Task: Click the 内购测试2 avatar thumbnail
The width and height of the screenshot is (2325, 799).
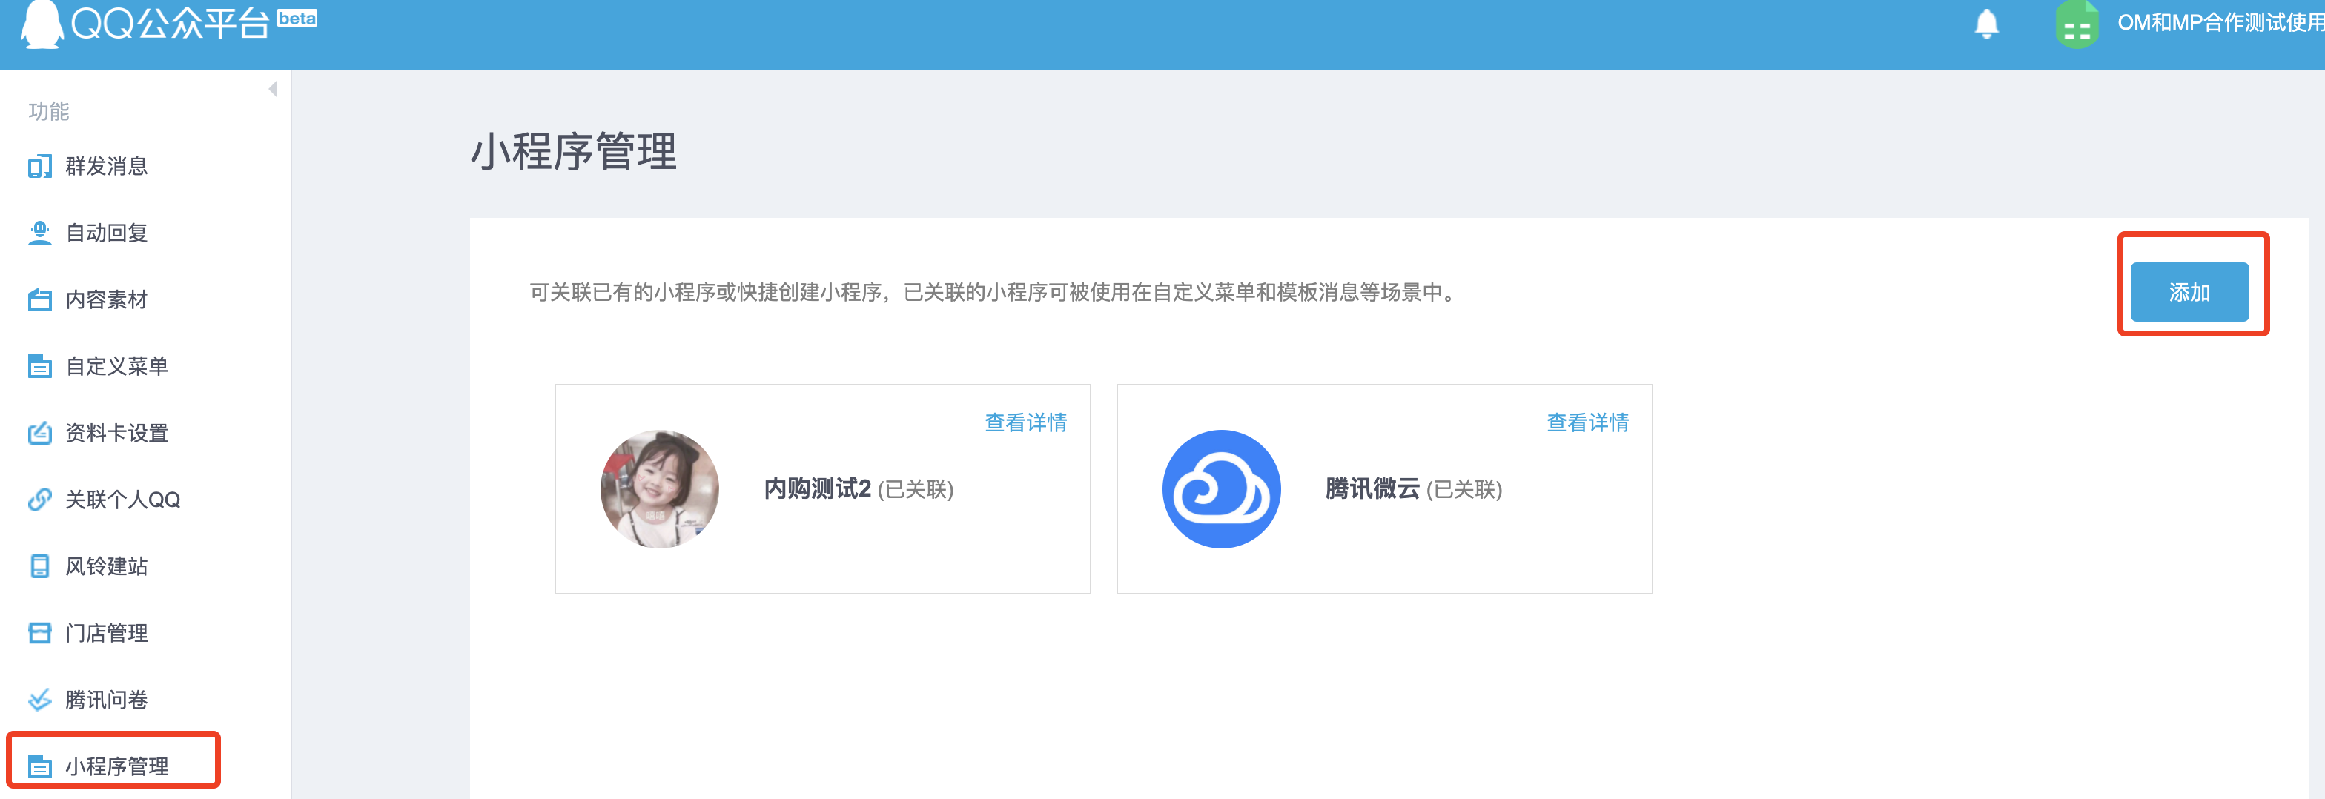Action: (660, 488)
